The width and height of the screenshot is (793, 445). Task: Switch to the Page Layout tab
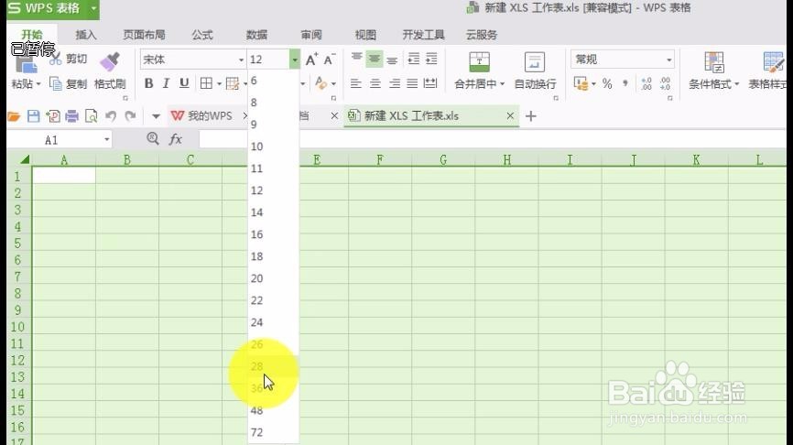(x=144, y=35)
